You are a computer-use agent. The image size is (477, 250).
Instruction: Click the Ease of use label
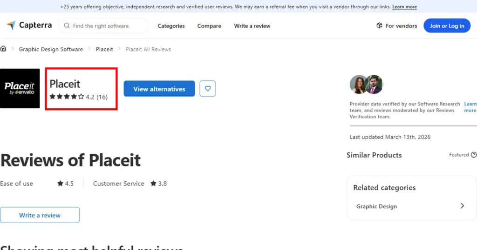tap(16, 184)
